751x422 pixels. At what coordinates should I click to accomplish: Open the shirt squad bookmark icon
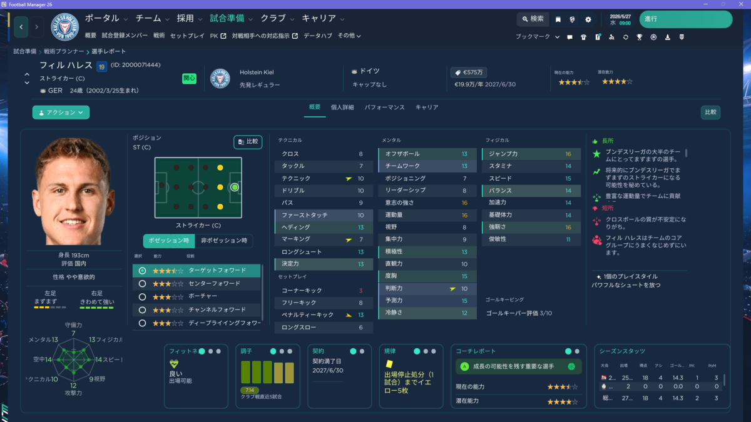[x=584, y=37]
